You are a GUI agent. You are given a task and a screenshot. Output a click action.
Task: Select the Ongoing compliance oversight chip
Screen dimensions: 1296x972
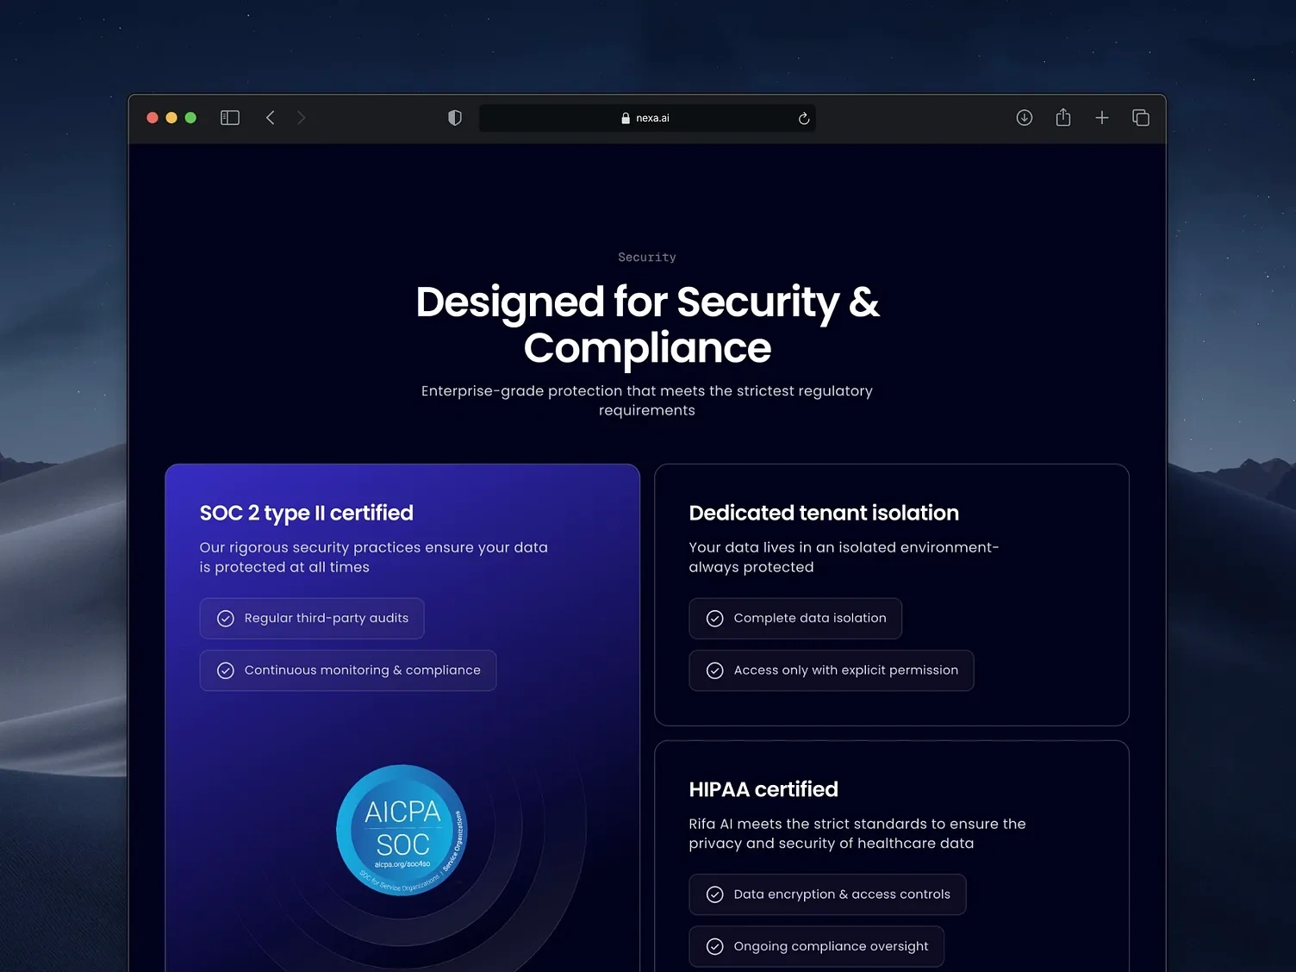point(817,946)
